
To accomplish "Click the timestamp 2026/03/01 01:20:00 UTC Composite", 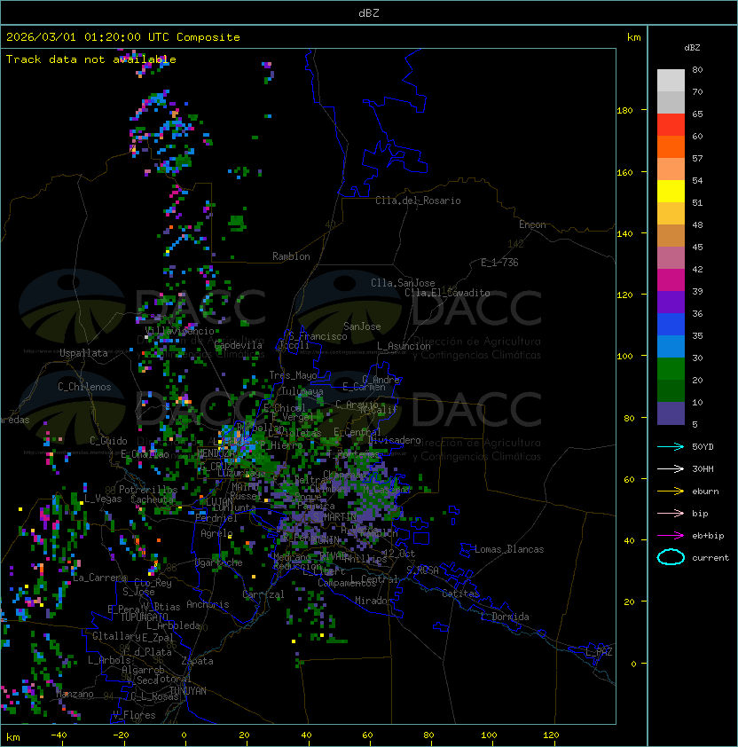I will pos(123,37).
